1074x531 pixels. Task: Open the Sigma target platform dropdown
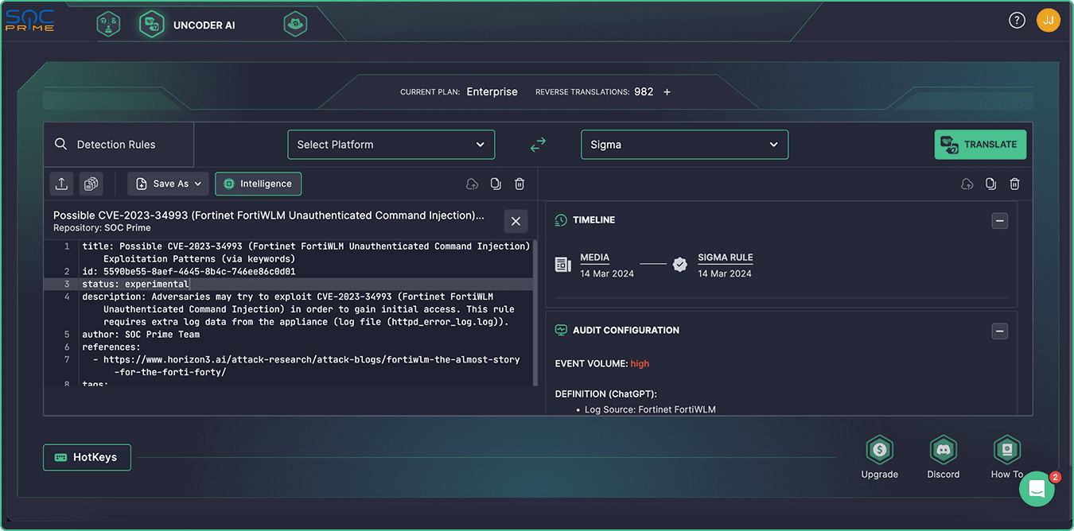tap(684, 145)
